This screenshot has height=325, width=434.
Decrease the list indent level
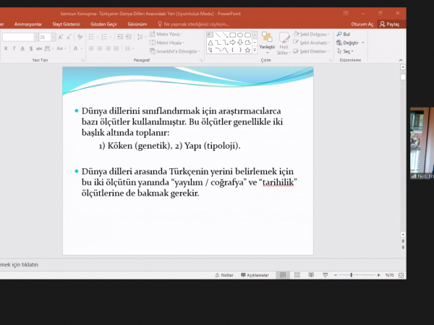120,37
